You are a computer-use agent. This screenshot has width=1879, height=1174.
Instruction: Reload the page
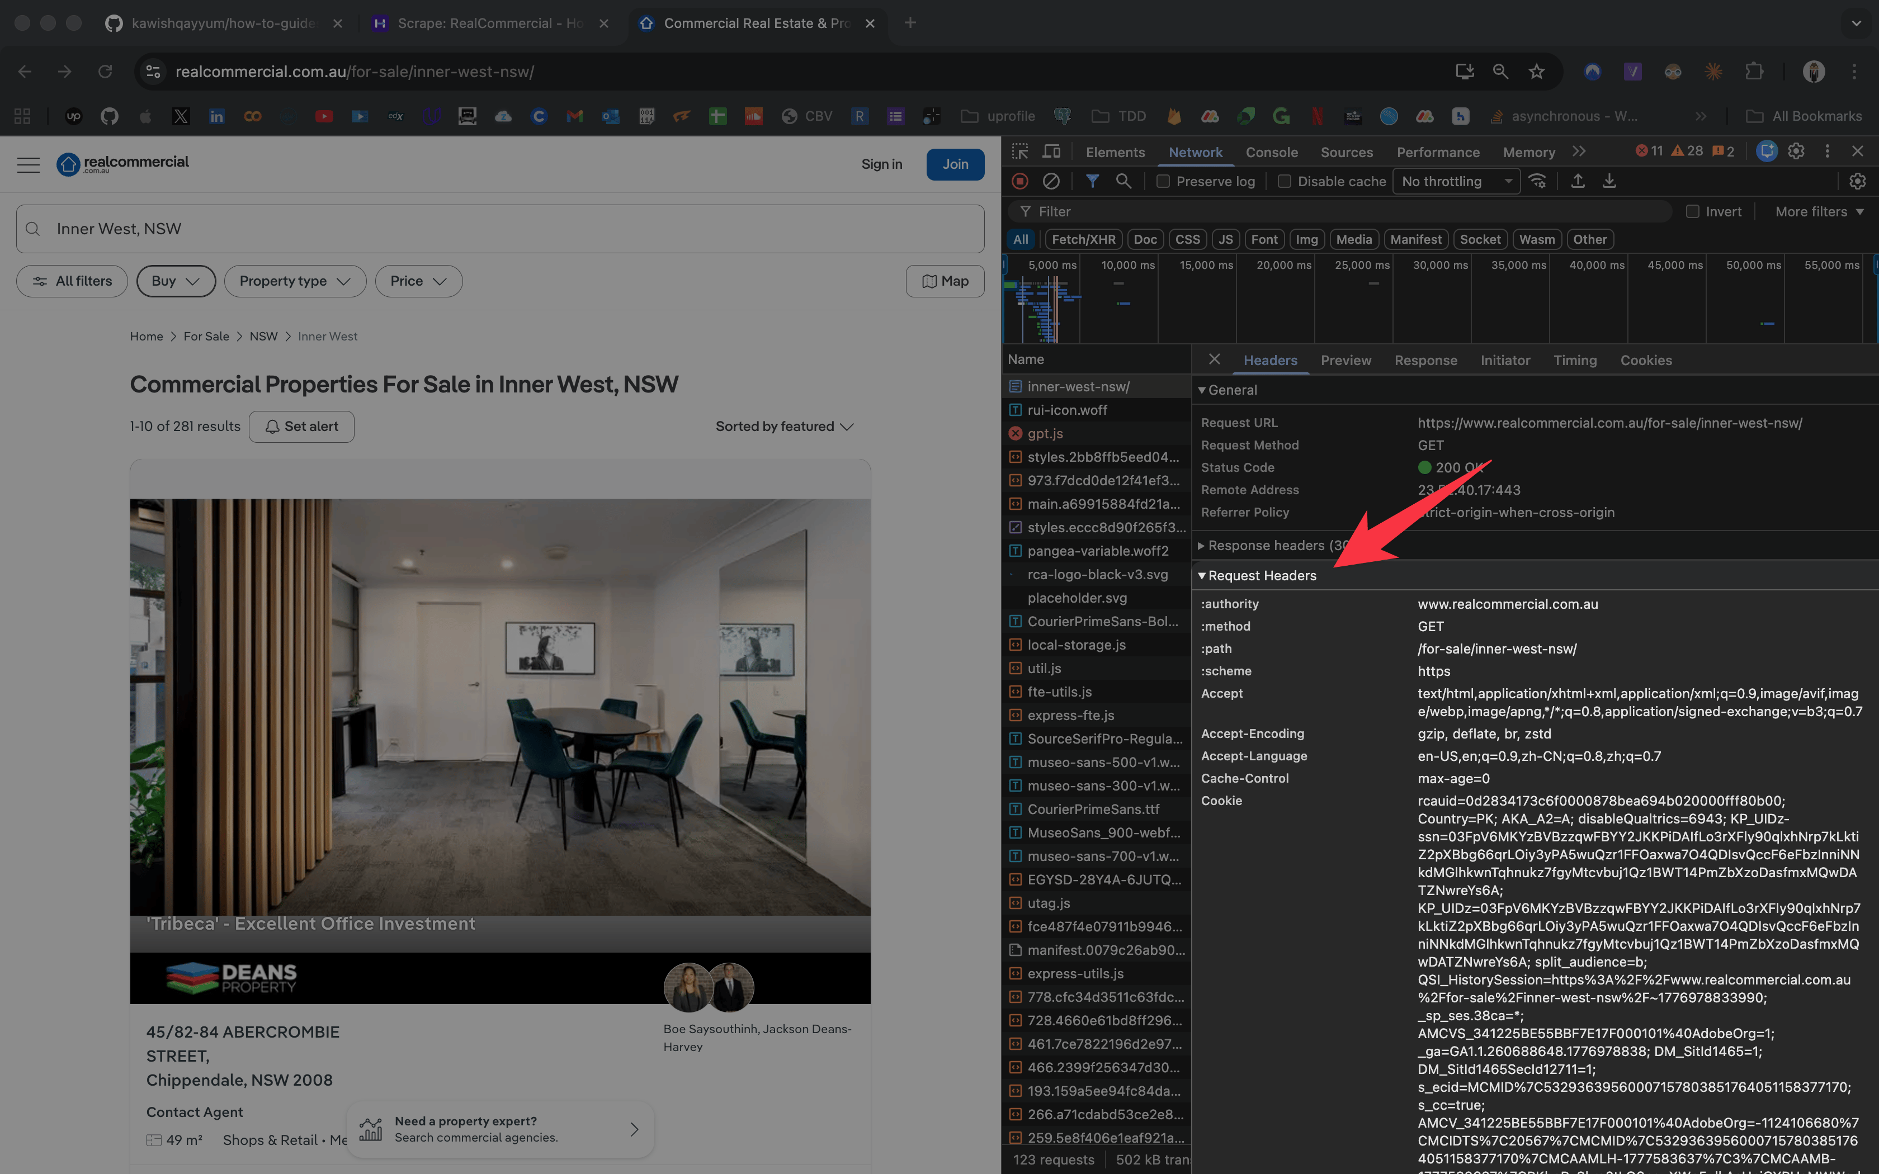[105, 72]
